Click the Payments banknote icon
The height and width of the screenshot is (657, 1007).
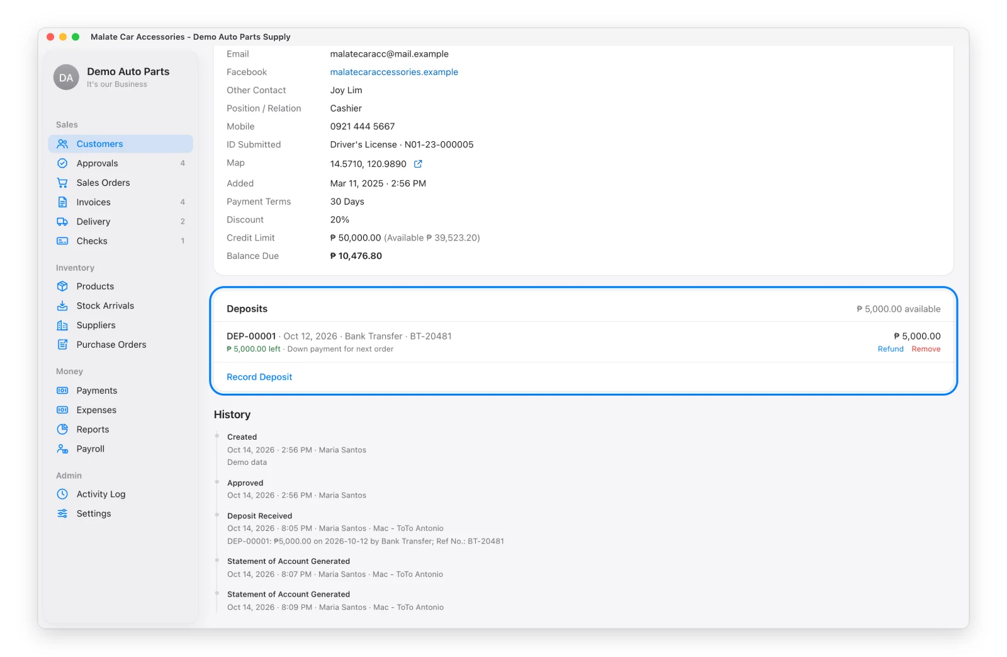(62, 391)
